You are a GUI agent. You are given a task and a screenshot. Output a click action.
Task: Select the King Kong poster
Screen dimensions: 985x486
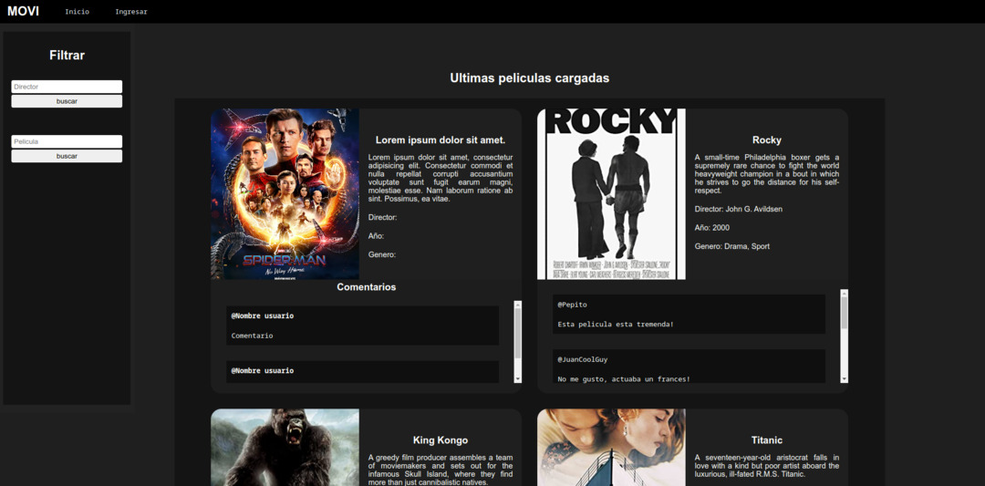pyautogui.click(x=285, y=447)
